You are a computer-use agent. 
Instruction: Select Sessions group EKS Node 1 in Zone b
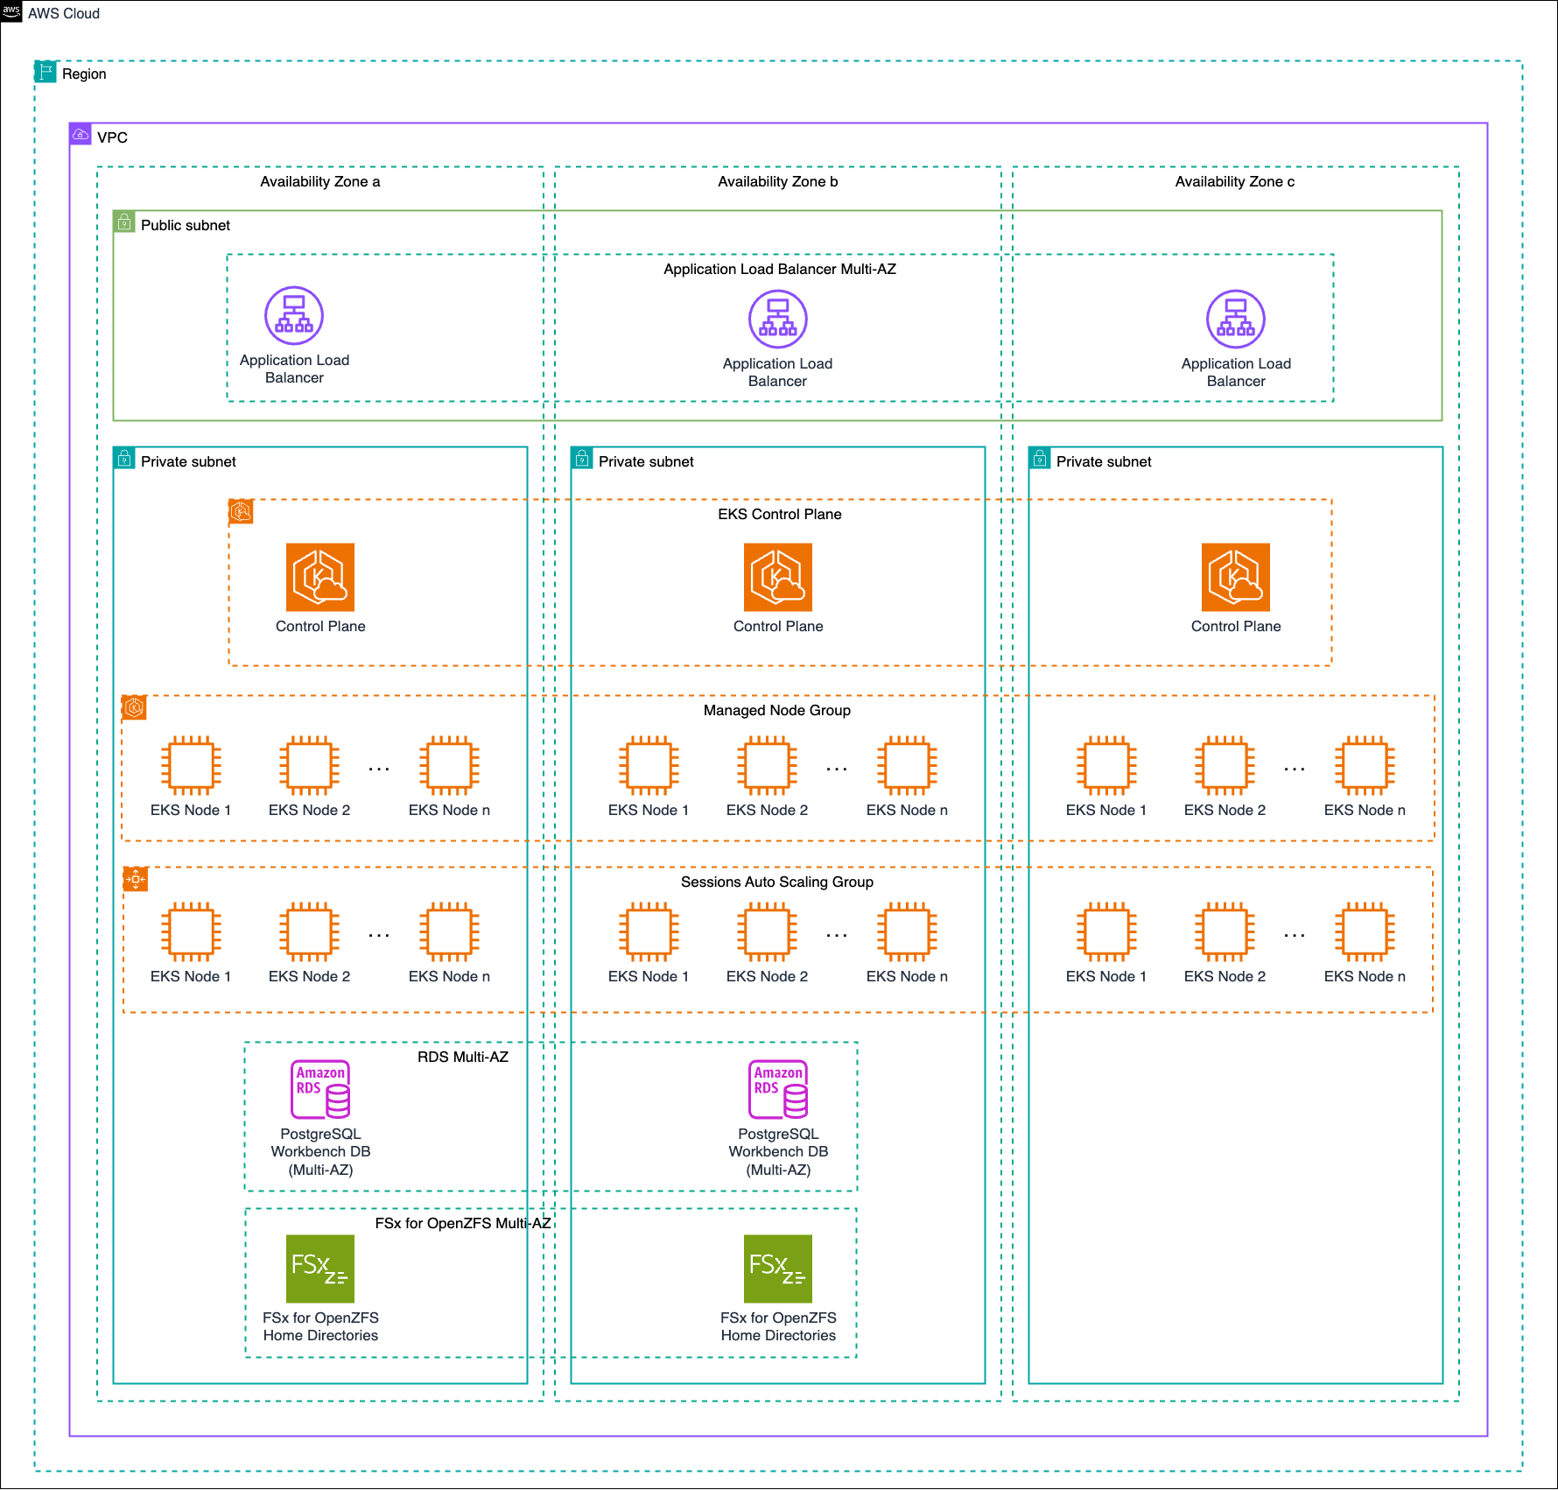click(x=649, y=931)
